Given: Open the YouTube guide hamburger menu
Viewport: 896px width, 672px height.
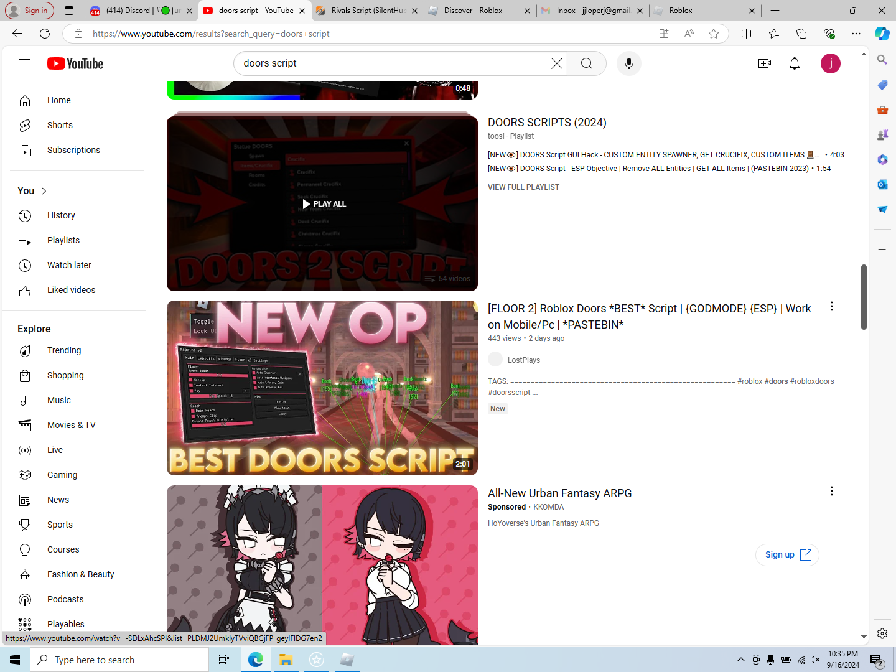Looking at the screenshot, I should (x=25, y=63).
